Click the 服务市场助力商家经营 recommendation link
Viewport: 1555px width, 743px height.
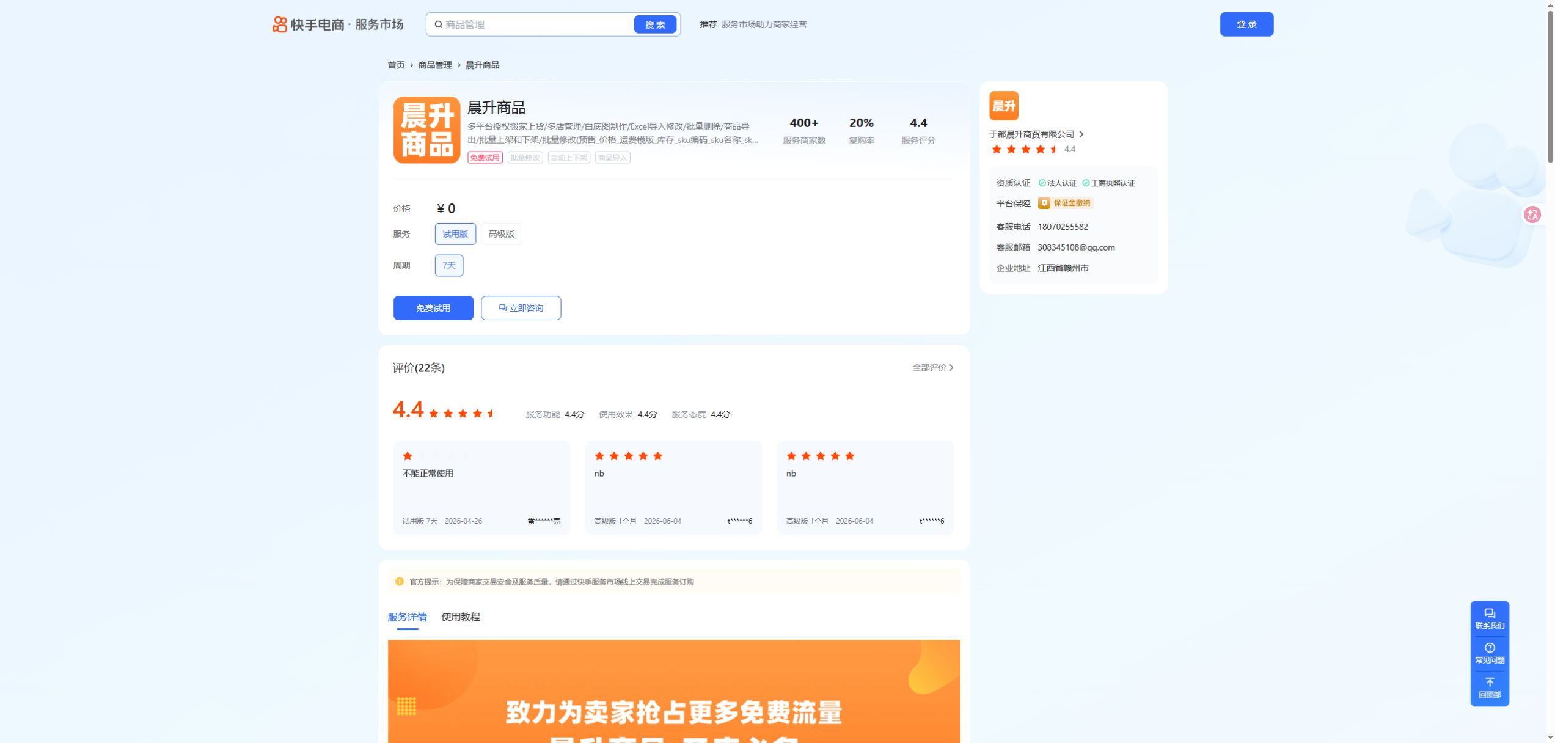point(763,24)
